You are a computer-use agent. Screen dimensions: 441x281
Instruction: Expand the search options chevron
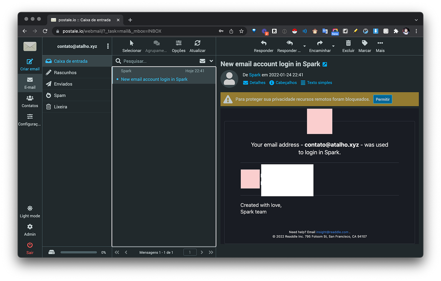coord(211,61)
